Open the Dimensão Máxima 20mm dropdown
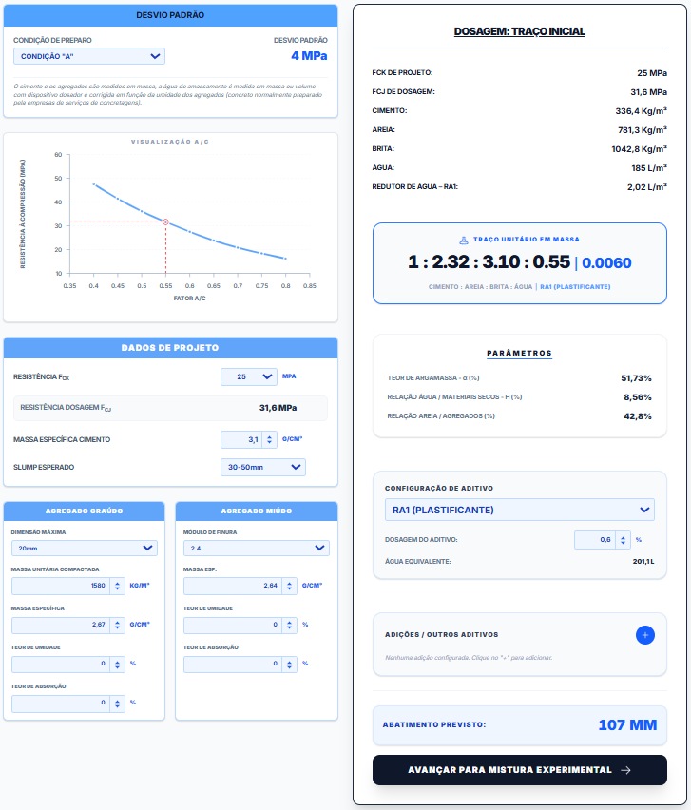Image resolution: width=691 pixels, height=810 pixels. pyautogui.click(x=85, y=548)
